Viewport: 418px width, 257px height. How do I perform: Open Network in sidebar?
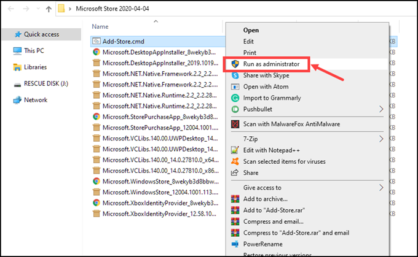(x=36, y=100)
